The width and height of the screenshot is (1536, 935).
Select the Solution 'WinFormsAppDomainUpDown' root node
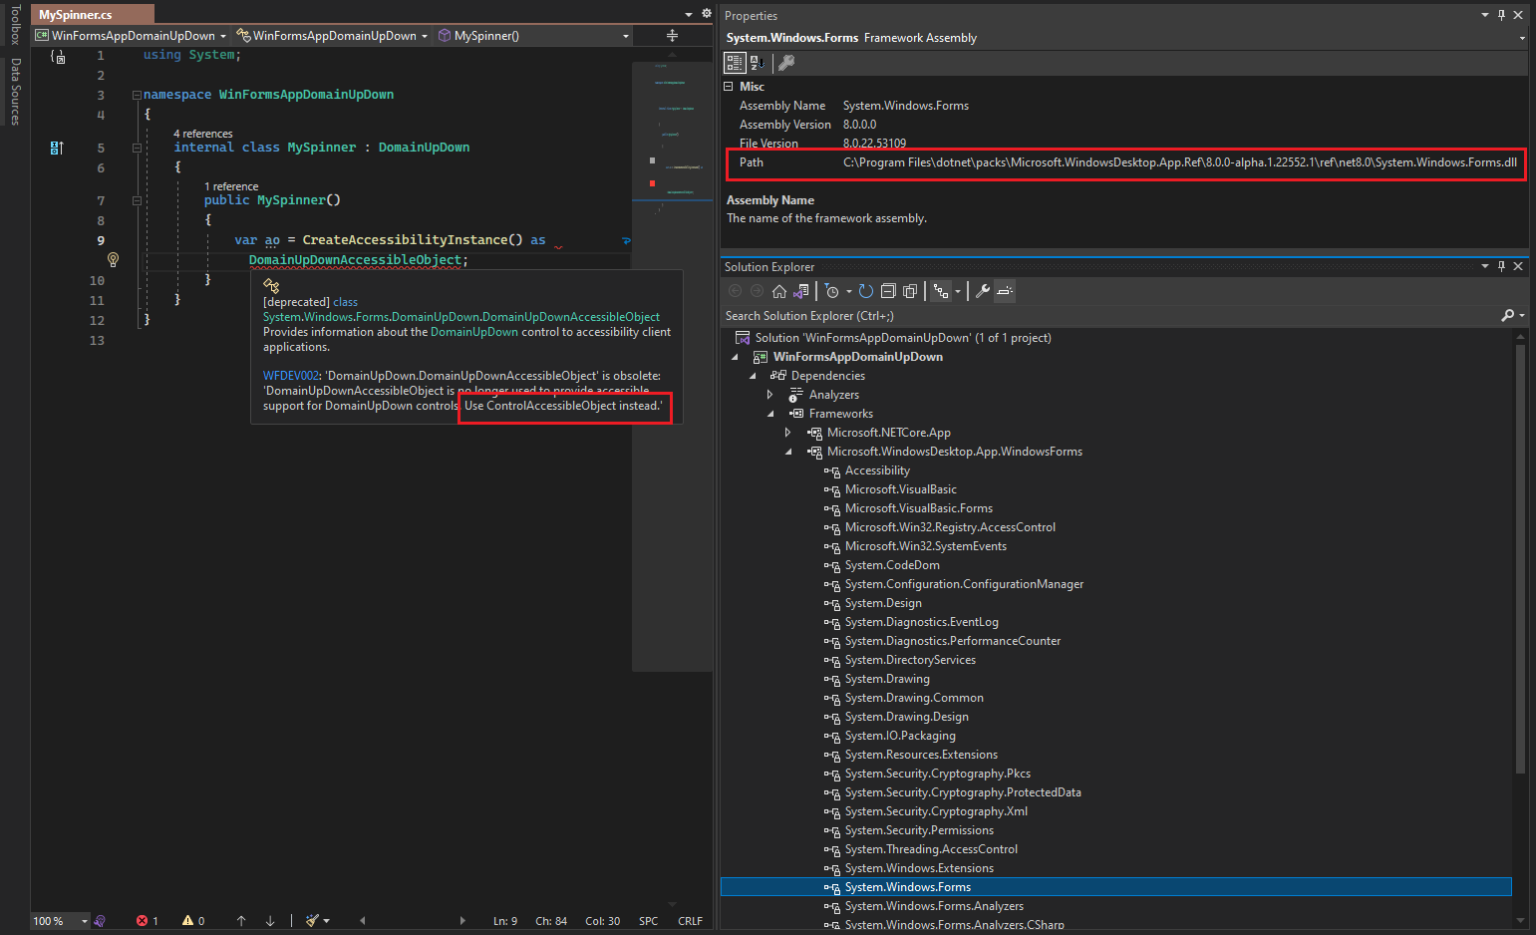(x=903, y=338)
